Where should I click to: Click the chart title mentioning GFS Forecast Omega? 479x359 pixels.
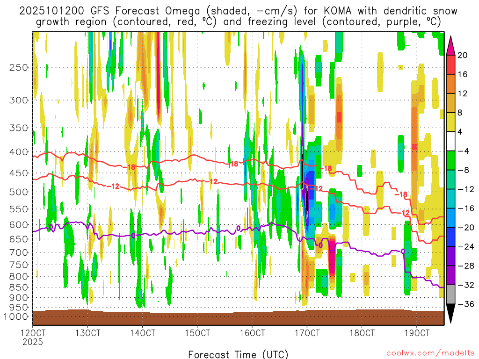pyautogui.click(x=239, y=16)
